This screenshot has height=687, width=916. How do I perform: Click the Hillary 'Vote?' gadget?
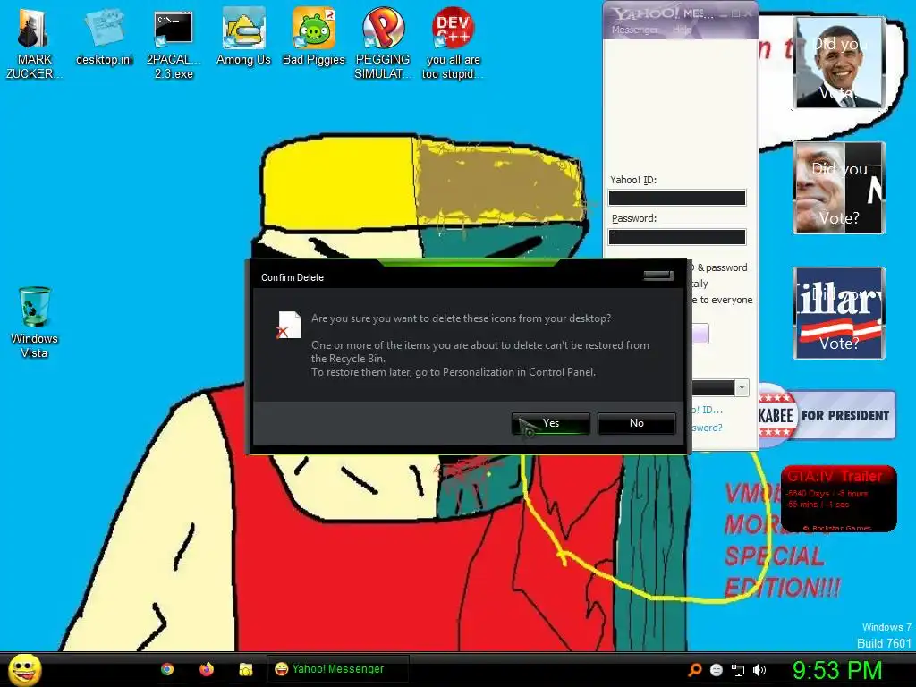click(839, 312)
